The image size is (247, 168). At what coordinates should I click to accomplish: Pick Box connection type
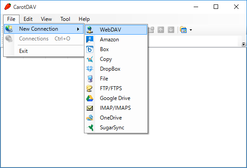click(116, 49)
